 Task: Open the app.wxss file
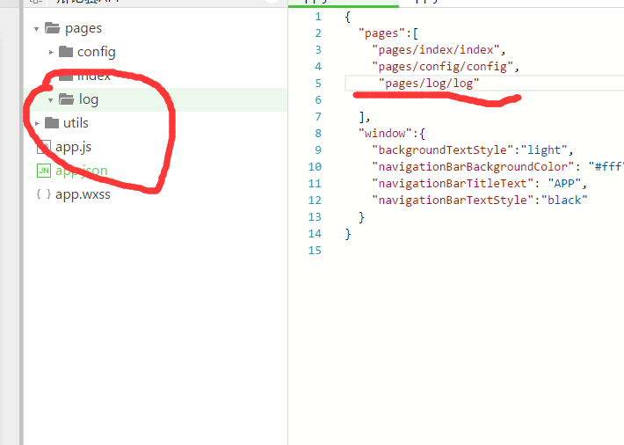(83, 194)
